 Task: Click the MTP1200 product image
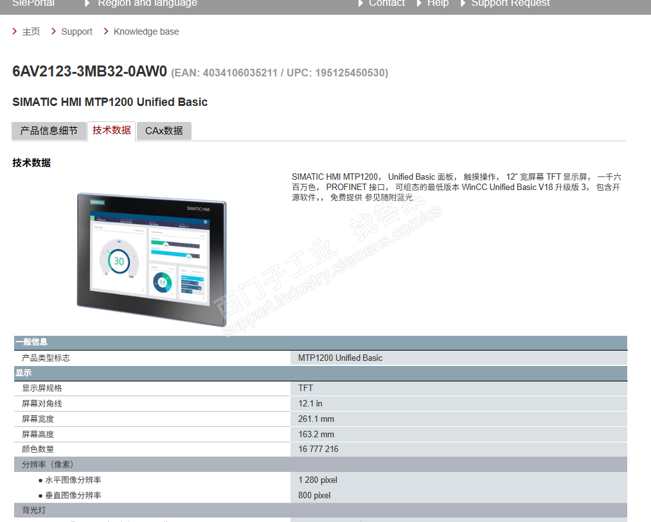(152, 260)
